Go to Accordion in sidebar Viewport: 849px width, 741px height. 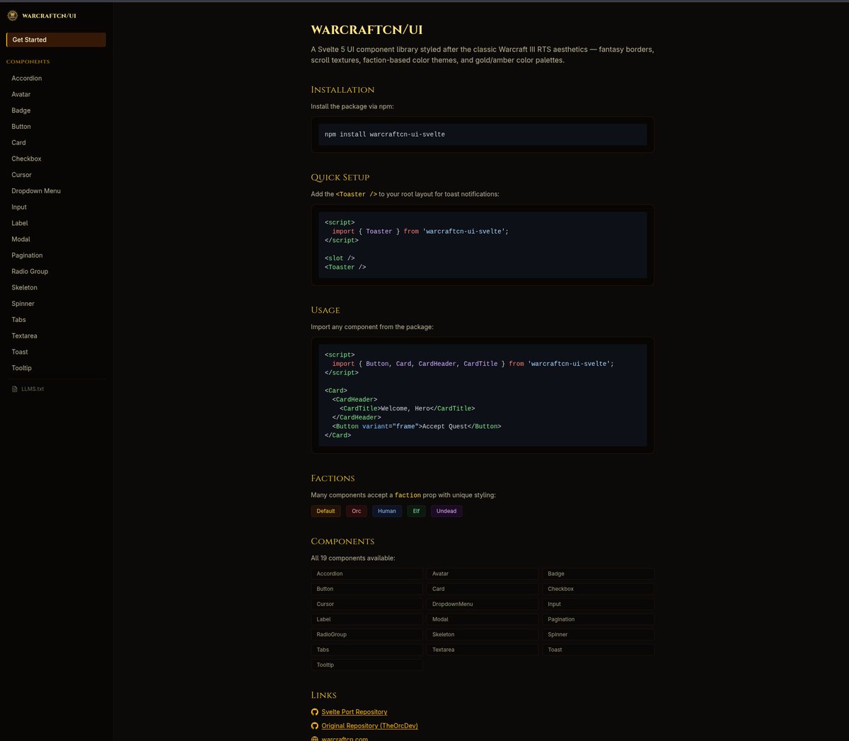click(56, 79)
